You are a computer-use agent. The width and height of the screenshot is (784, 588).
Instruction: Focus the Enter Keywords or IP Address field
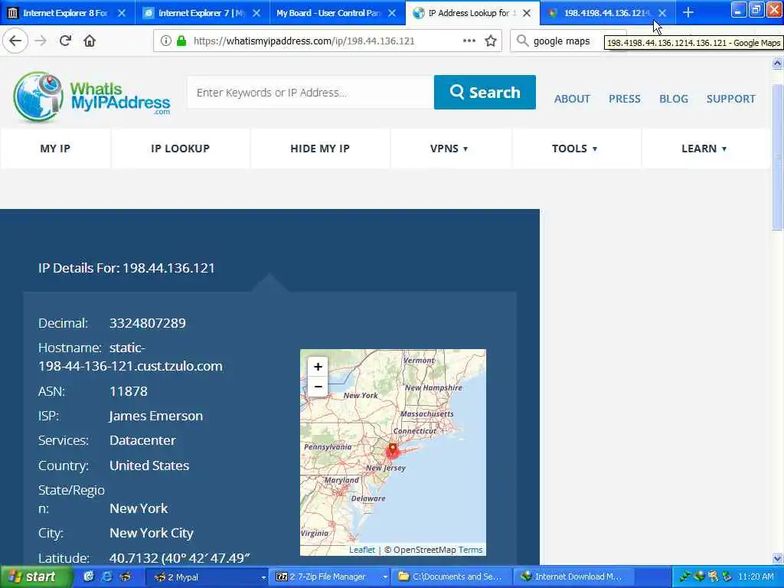click(311, 92)
